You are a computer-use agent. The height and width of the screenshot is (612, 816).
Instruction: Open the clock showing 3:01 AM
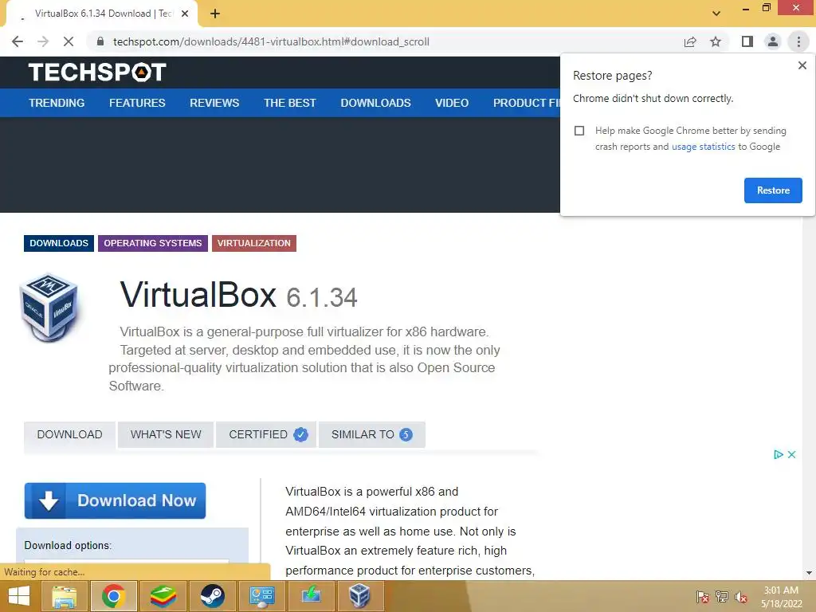(x=781, y=597)
